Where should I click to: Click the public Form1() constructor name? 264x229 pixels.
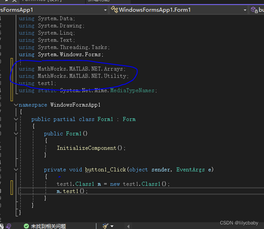(x=74, y=134)
